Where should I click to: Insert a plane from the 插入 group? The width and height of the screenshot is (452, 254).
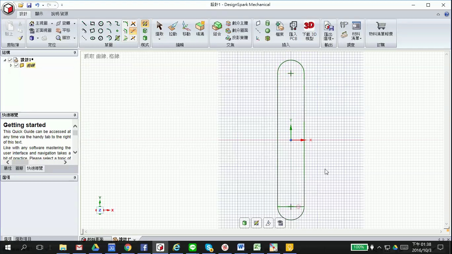tap(258, 23)
